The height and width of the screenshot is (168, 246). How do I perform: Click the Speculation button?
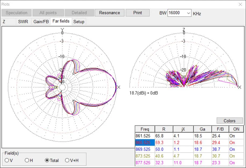coord(16,13)
